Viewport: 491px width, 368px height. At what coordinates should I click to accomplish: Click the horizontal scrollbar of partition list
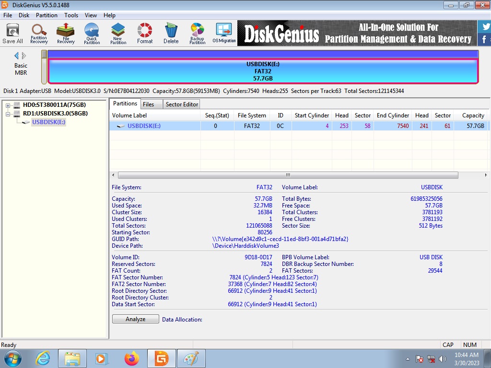[288, 175]
